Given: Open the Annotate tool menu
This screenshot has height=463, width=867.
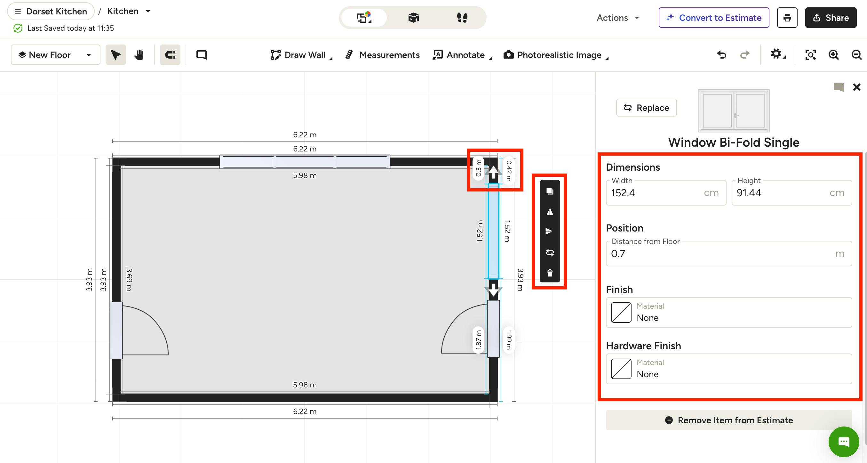Looking at the screenshot, I should [462, 54].
